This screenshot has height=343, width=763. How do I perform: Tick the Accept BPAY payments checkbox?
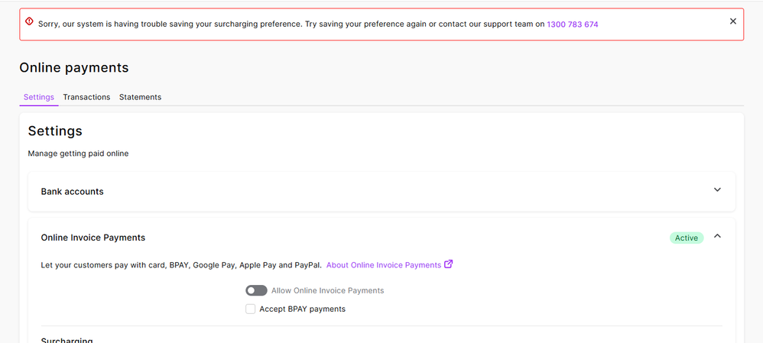250,309
